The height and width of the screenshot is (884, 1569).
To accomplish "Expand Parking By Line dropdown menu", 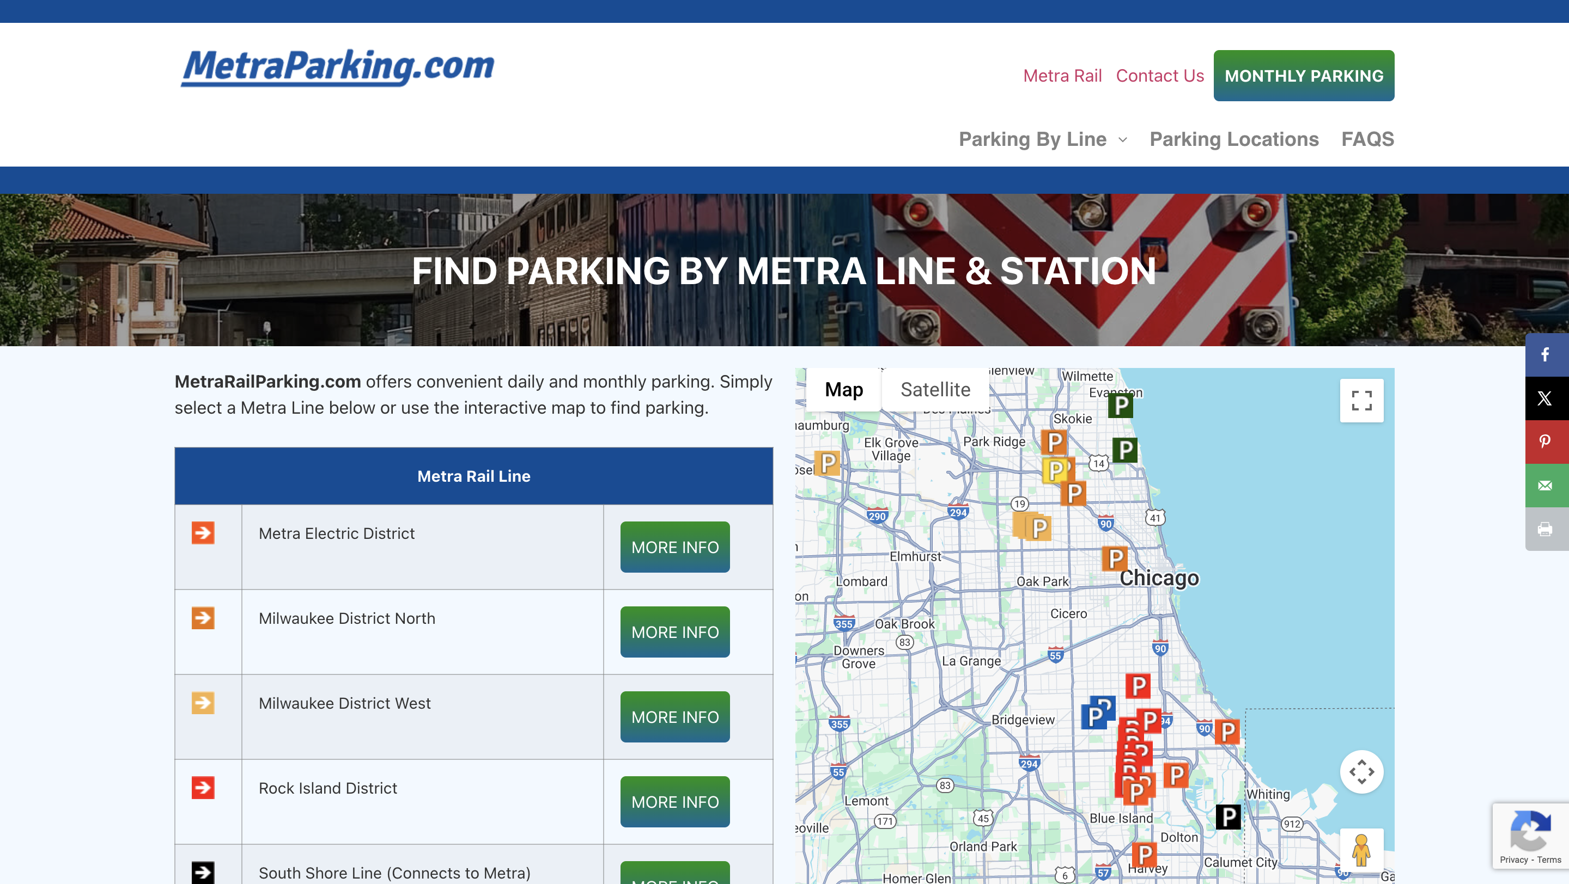I will (1043, 139).
